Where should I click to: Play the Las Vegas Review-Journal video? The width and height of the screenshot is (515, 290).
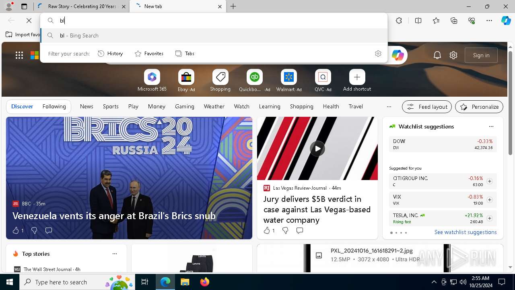pyautogui.click(x=317, y=149)
